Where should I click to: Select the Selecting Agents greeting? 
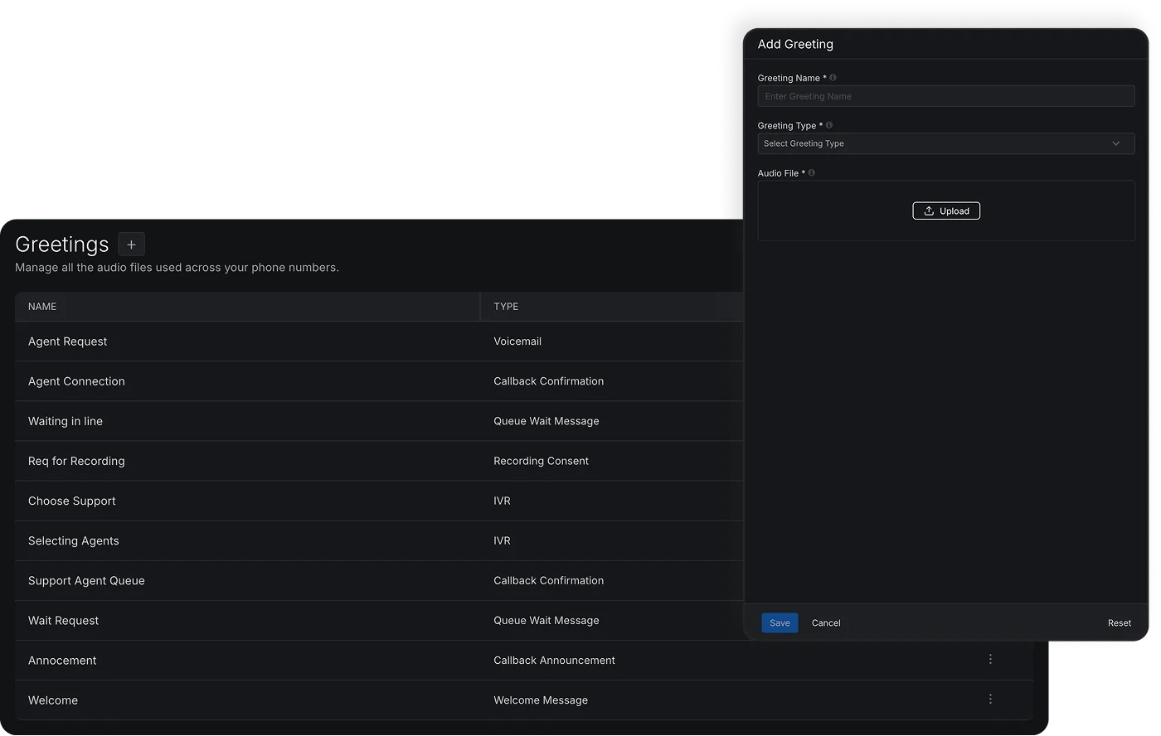pyautogui.click(x=74, y=540)
